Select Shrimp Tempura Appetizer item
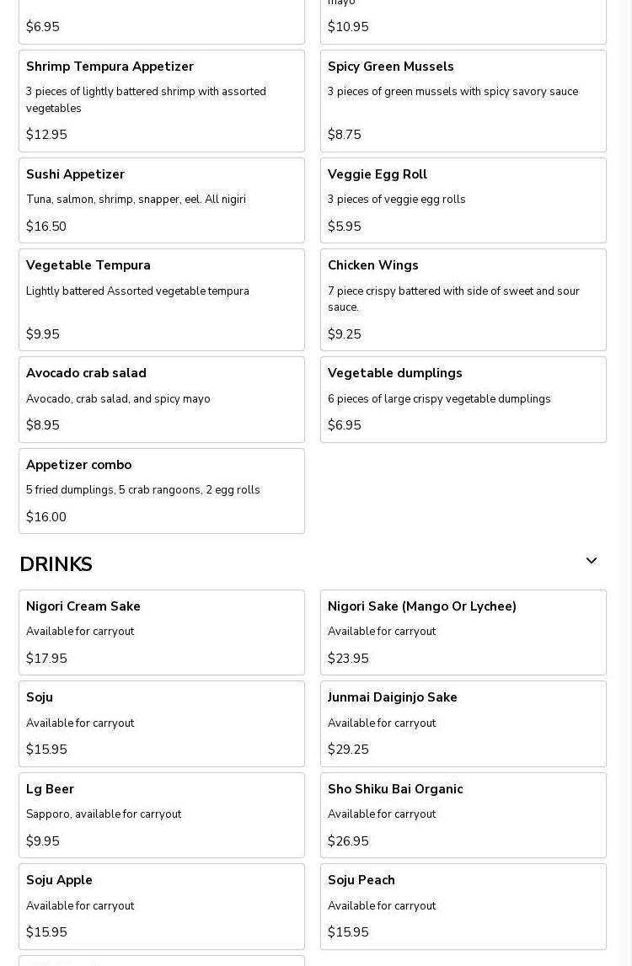 tap(162, 100)
